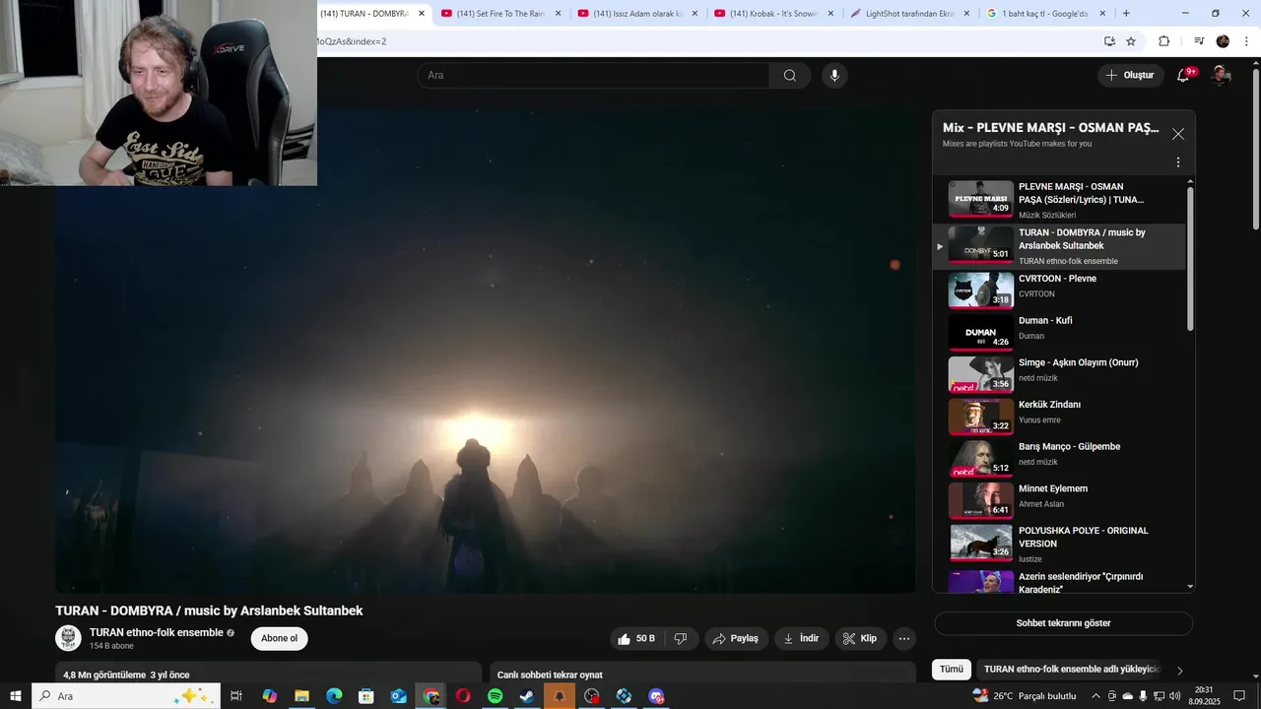The height and width of the screenshot is (709, 1261).
Task: Play PLEVNE MARŞI - OSMAN PAŞA playlist item
Action: click(x=1059, y=200)
